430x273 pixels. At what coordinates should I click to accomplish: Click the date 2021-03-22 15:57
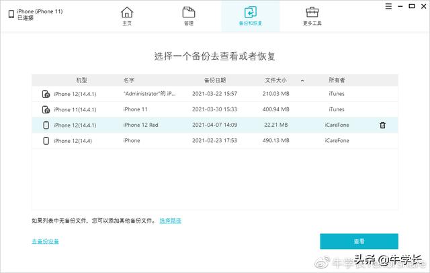(x=214, y=94)
